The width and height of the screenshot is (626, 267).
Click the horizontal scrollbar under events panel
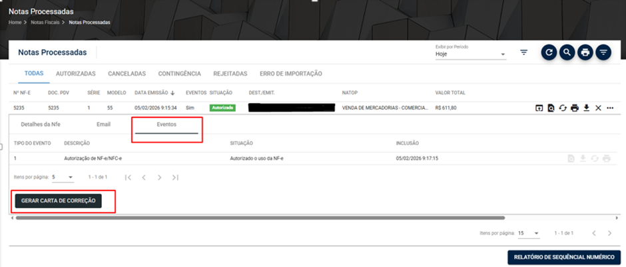[x=260, y=218]
